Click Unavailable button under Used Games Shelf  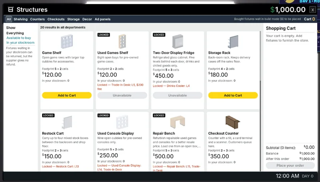(x=122, y=95)
